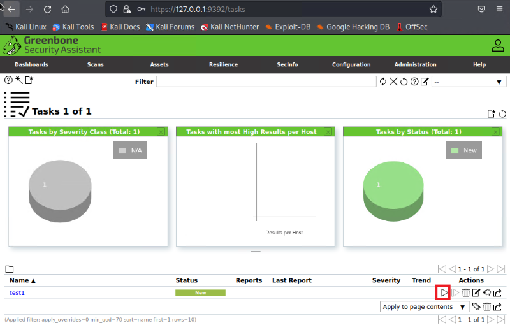This screenshot has height=330, width=510.
Task: Close Tasks by Severity Class chart
Action: pos(161,131)
